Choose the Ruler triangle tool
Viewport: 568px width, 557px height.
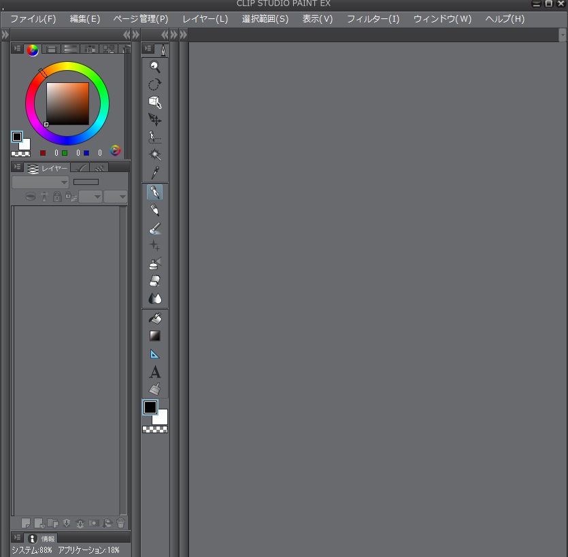point(155,354)
